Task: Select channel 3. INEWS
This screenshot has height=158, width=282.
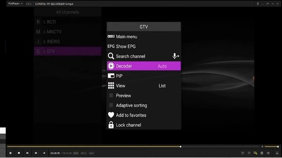Action: [x=67, y=42]
